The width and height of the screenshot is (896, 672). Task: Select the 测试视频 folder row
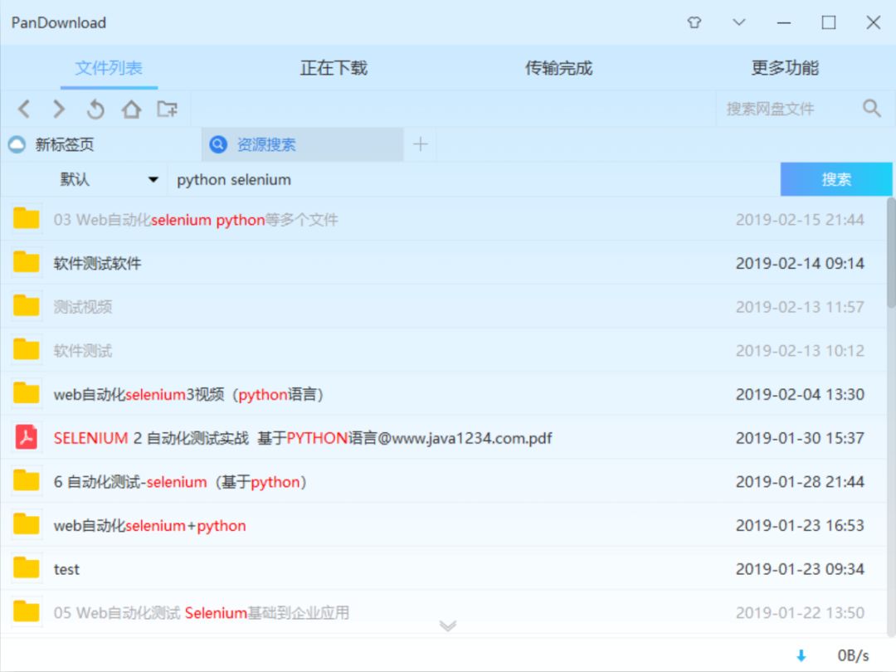click(443, 307)
